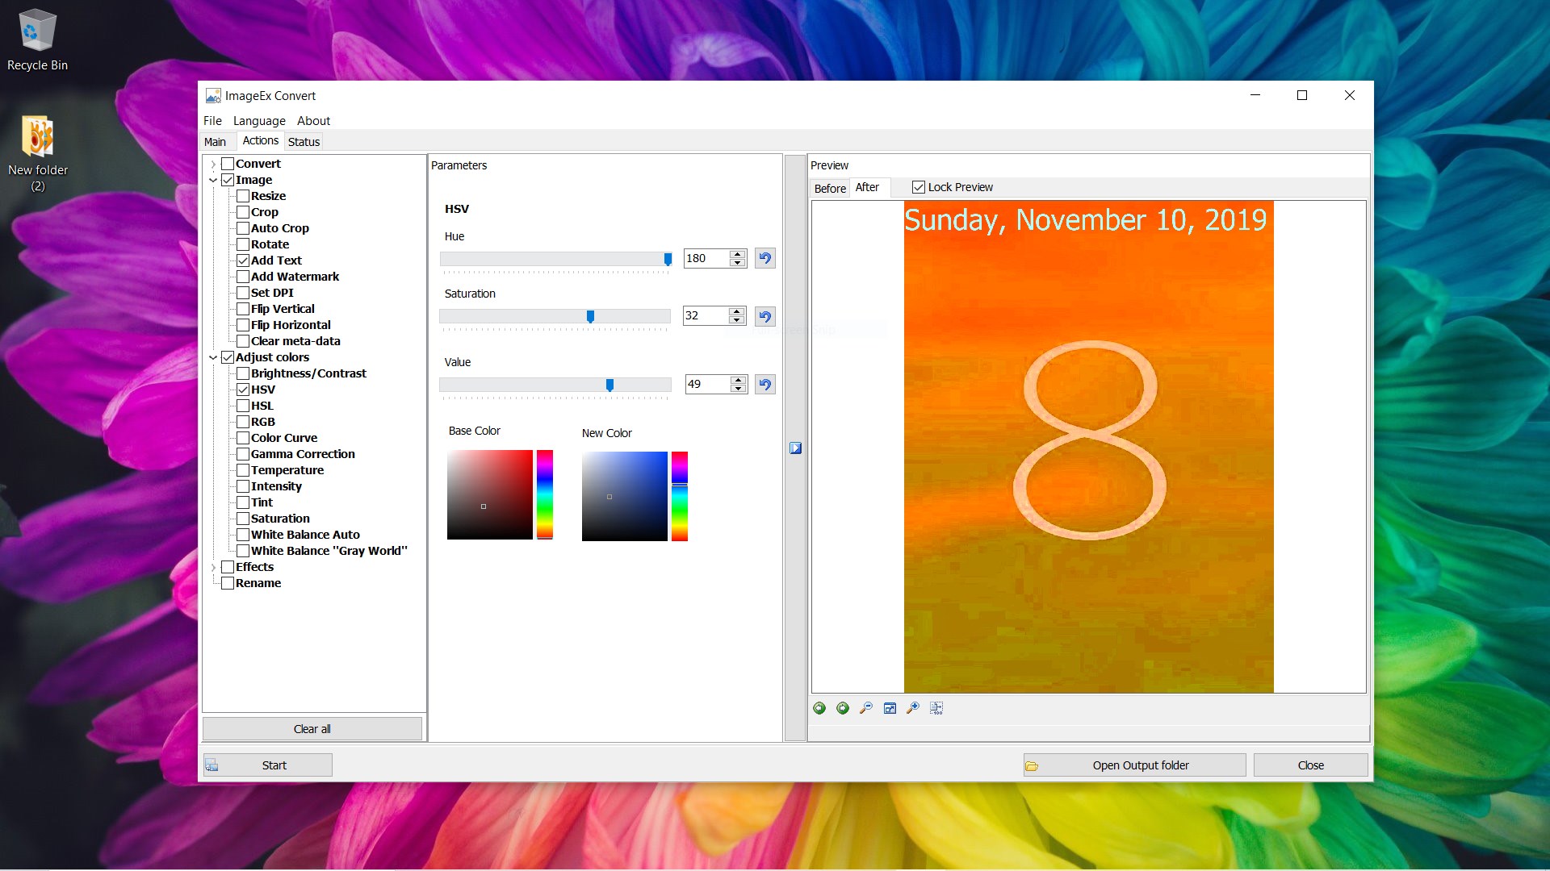Screen dimensions: 1550x871
Task: Click the next image green arrow icon
Action: click(843, 708)
